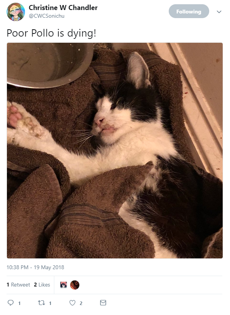This screenshot has width=230, height=315.
Task: Show who retweeted via 1 Retweet
Action: point(18,285)
